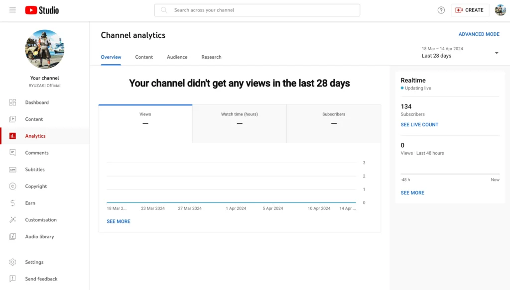The width and height of the screenshot is (510, 290).
Task: Open the Research tab in analytics
Action: [x=211, y=57]
